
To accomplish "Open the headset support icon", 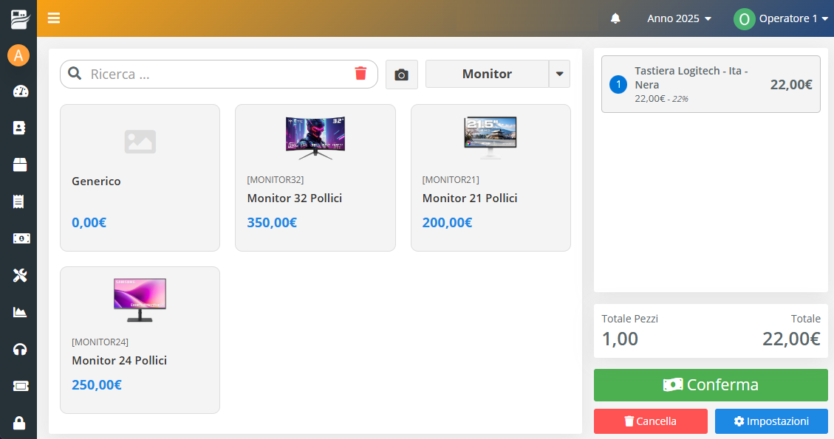I will tap(20, 349).
